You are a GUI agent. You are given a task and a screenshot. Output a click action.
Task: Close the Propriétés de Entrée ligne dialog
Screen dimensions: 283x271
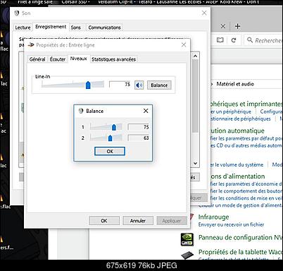pyautogui.click(x=184, y=44)
